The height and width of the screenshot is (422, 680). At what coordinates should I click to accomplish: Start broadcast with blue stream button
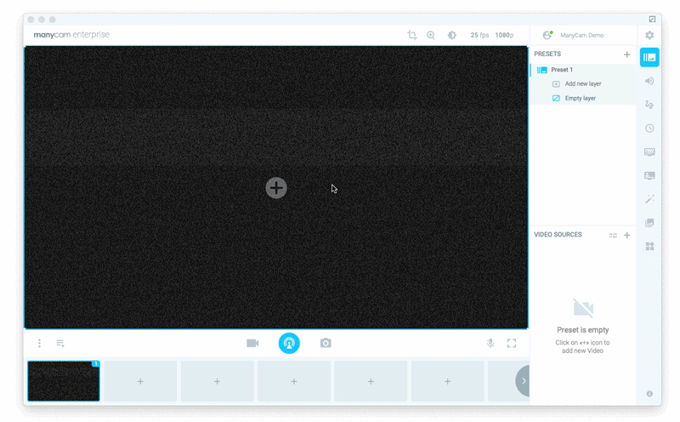pos(289,344)
